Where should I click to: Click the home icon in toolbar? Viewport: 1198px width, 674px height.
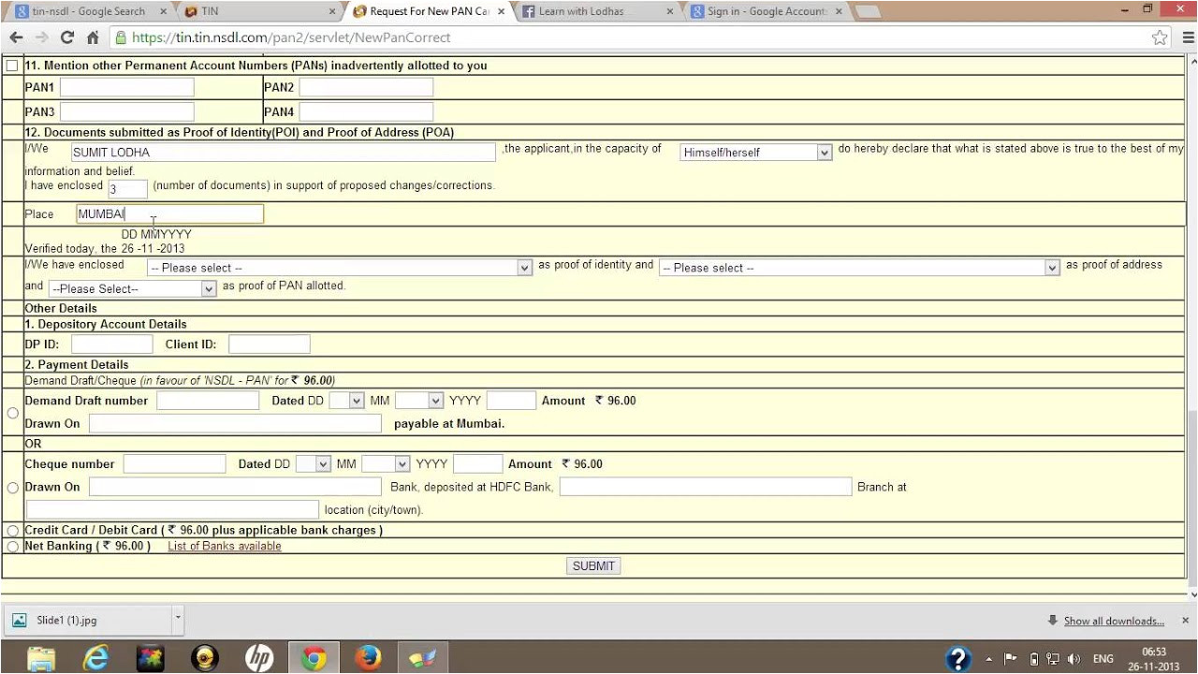pos(93,37)
